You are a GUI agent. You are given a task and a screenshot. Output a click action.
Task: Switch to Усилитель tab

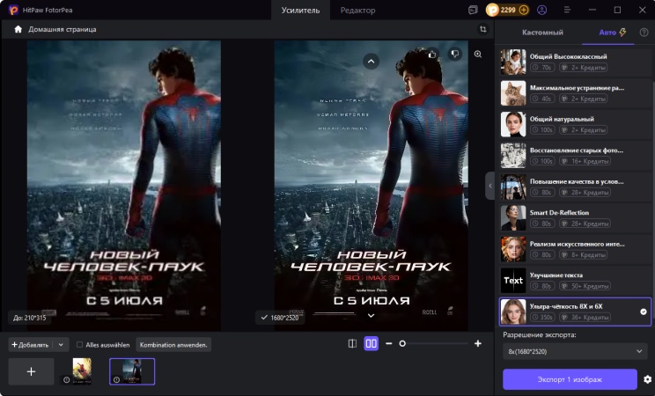click(300, 10)
